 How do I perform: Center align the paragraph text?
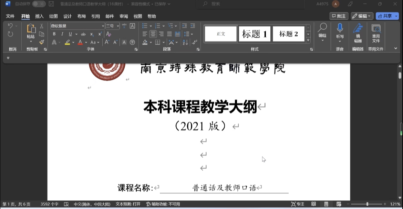[x=153, y=34]
